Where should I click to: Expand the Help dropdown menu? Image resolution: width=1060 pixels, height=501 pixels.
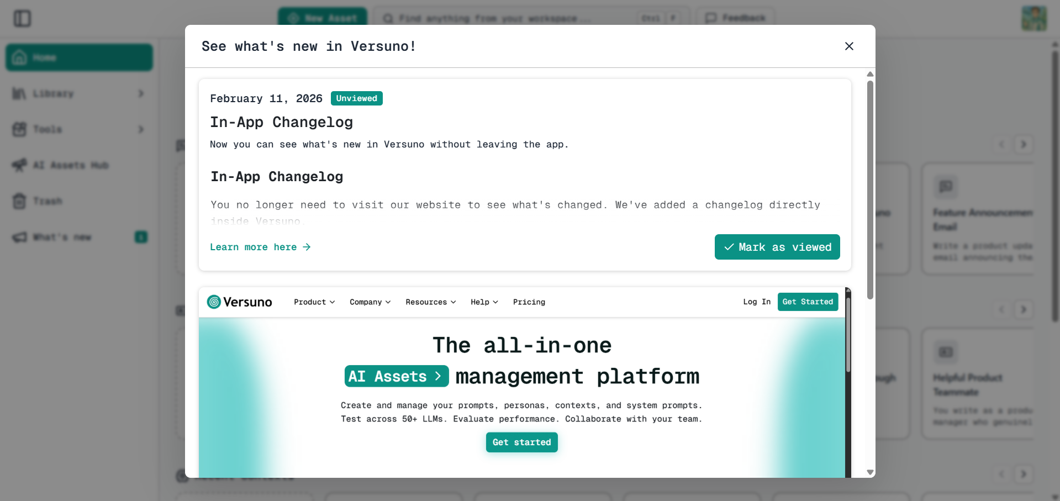coord(484,302)
